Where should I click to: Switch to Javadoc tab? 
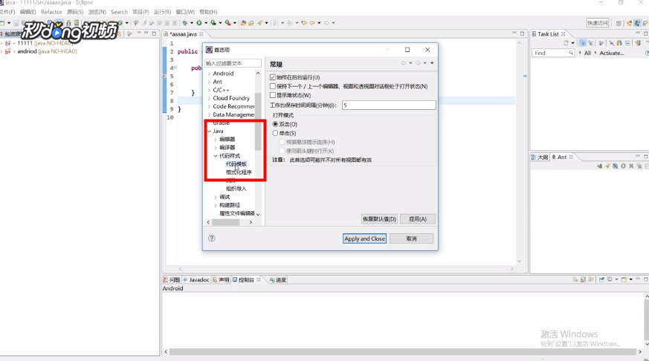pos(196,280)
